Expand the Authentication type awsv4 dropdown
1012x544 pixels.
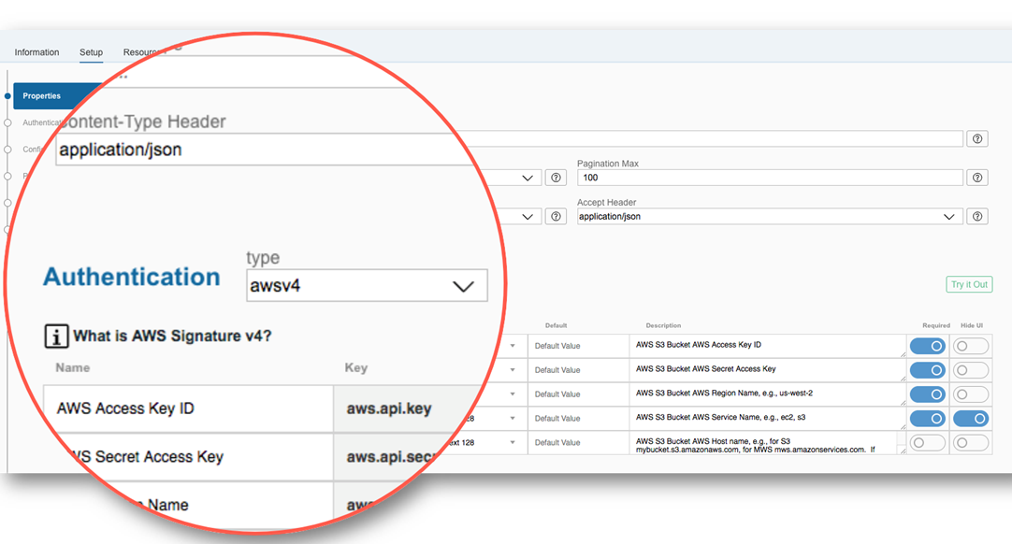click(367, 285)
